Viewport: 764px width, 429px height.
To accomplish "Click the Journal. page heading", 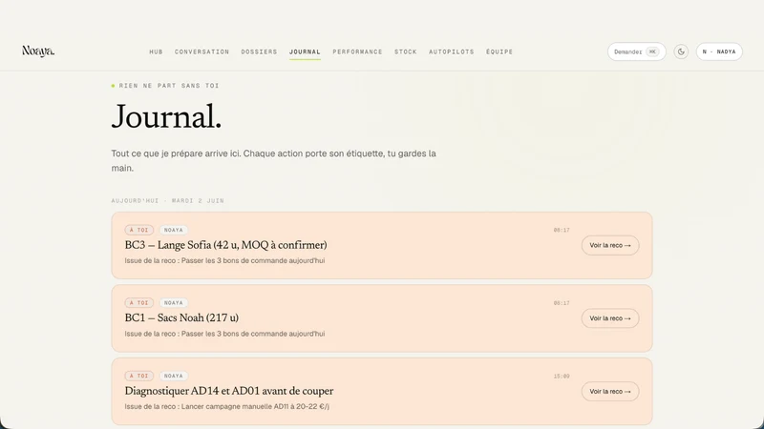I will click(166, 116).
